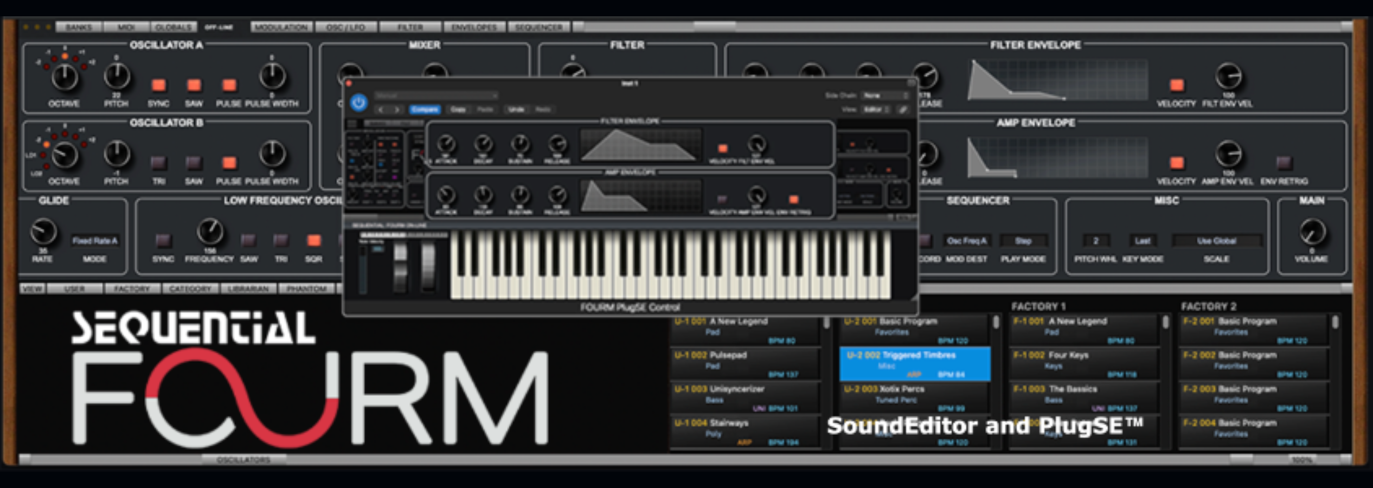Click the blue power button in plugin window

[358, 102]
